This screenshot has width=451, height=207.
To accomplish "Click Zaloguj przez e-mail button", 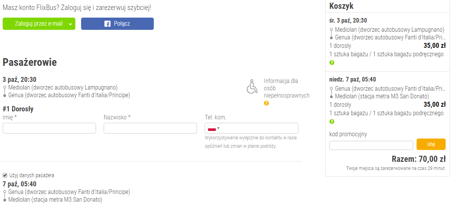I will (x=39, y=24).
